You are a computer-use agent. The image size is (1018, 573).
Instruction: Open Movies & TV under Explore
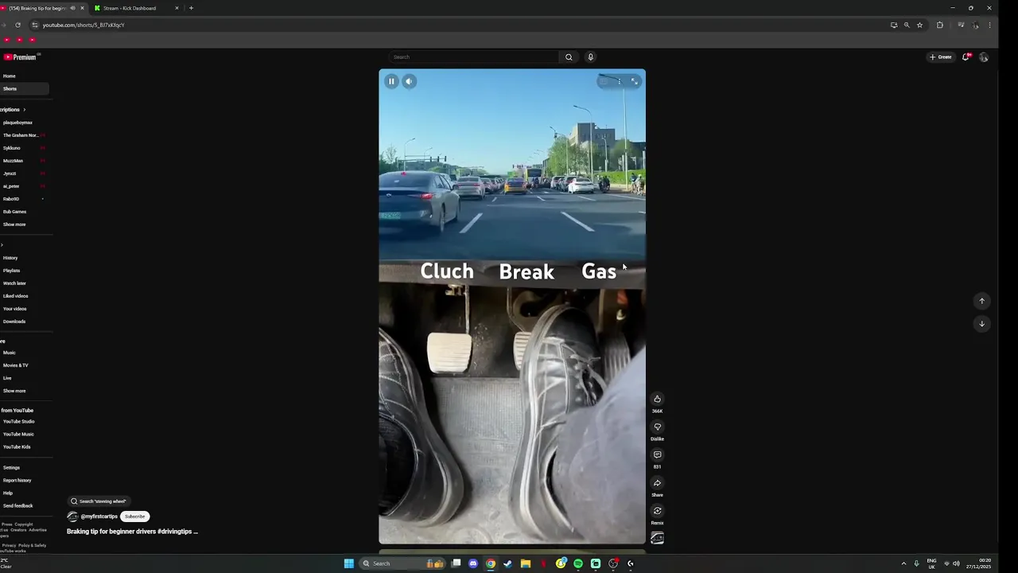click(16, 365)
